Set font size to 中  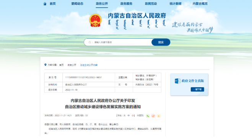click(128, 116)
